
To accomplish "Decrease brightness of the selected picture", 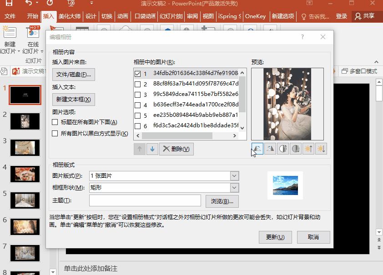I will coord(322,148).
